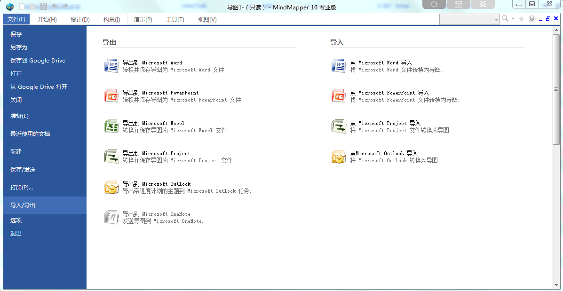Click the Import from Microsoft Outlook icon
Viewport: 563px width, 291px height.
(x=338, y=157)
